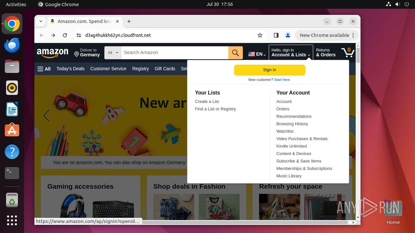
Task: Launch Google Chrome from the dock
Action: 12,24
